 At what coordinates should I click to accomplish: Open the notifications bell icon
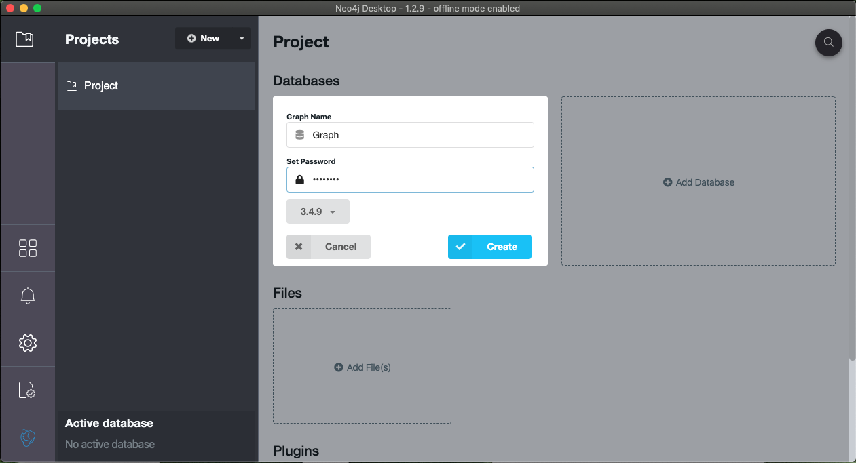coord(28,296)
